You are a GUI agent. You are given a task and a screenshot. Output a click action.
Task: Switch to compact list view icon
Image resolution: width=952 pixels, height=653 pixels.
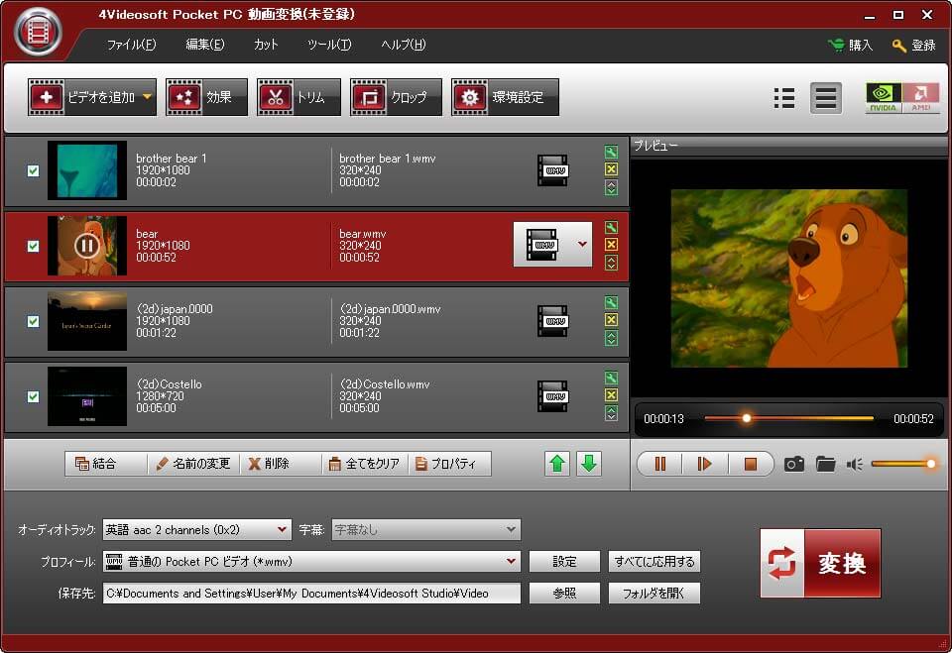pyautogui.click(x=784, y=98)
